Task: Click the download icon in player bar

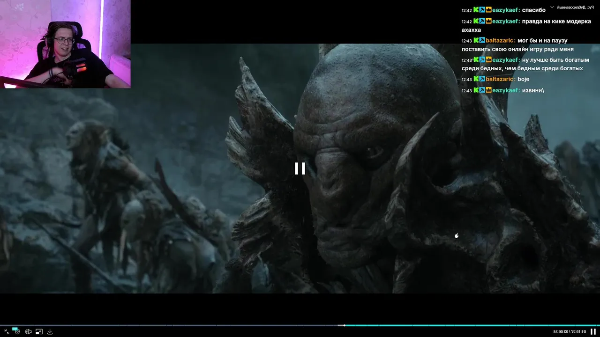Action: click(50, 332)
